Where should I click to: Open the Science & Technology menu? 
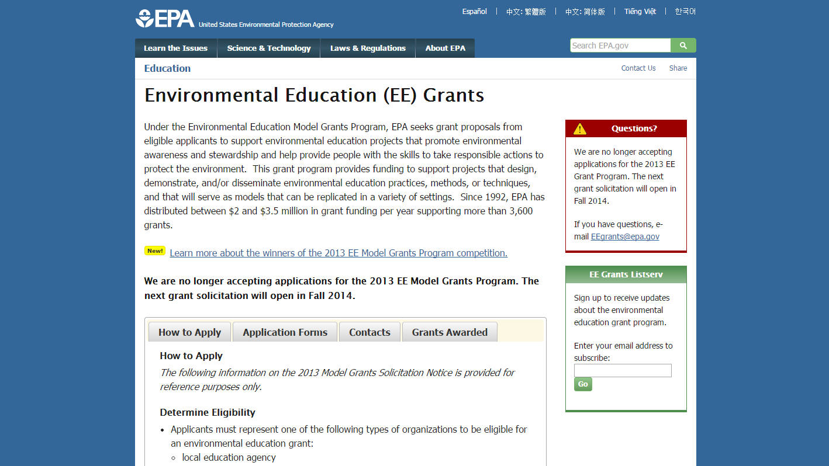click(x=269, y=48)
